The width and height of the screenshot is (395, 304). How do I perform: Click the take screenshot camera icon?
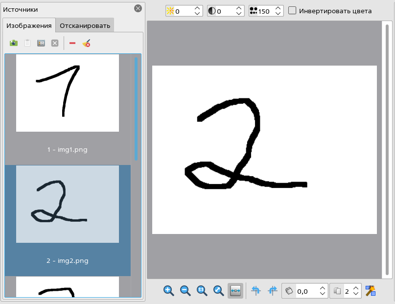(x=13, y=43)
